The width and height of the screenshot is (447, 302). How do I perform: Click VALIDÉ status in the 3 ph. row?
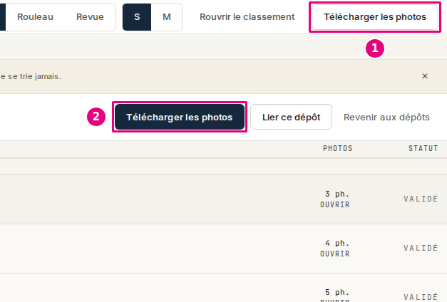click(421, 199)
